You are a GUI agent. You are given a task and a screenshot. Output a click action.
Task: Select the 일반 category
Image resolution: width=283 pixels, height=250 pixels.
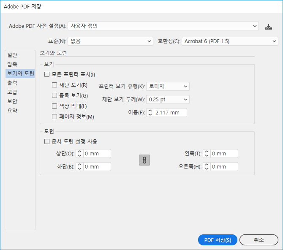(20, 55)
